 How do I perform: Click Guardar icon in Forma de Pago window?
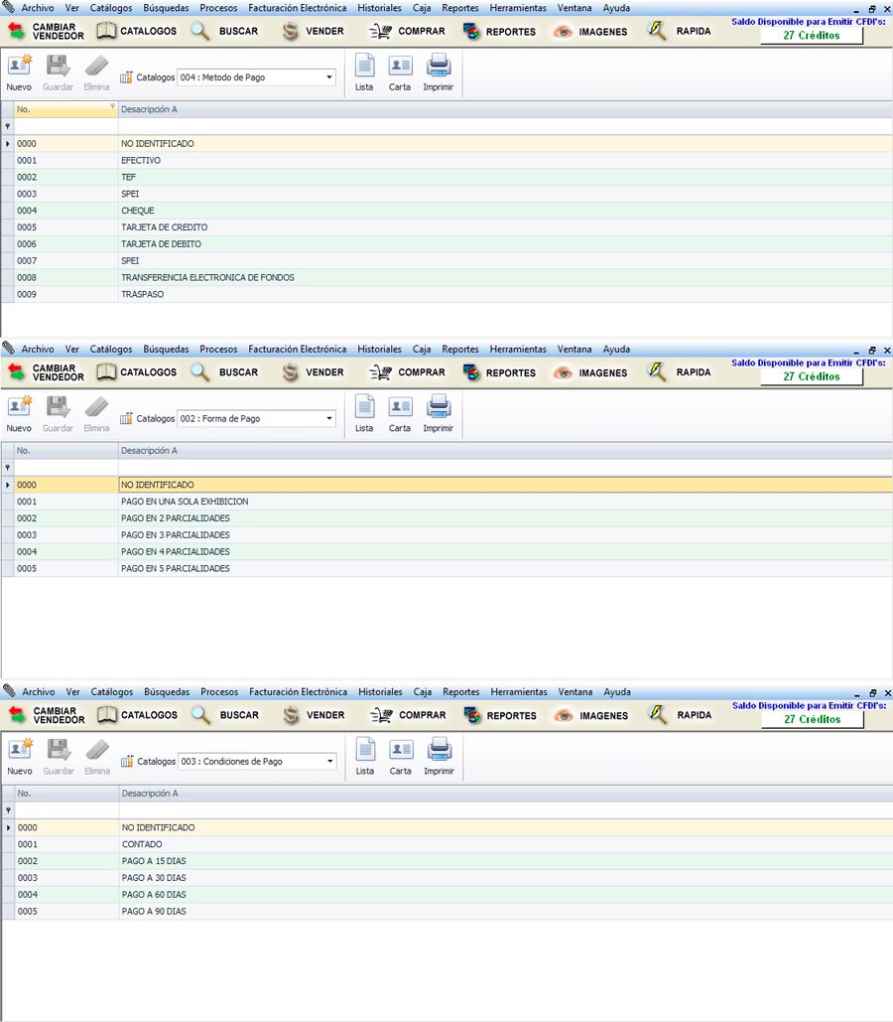point(58,407)
